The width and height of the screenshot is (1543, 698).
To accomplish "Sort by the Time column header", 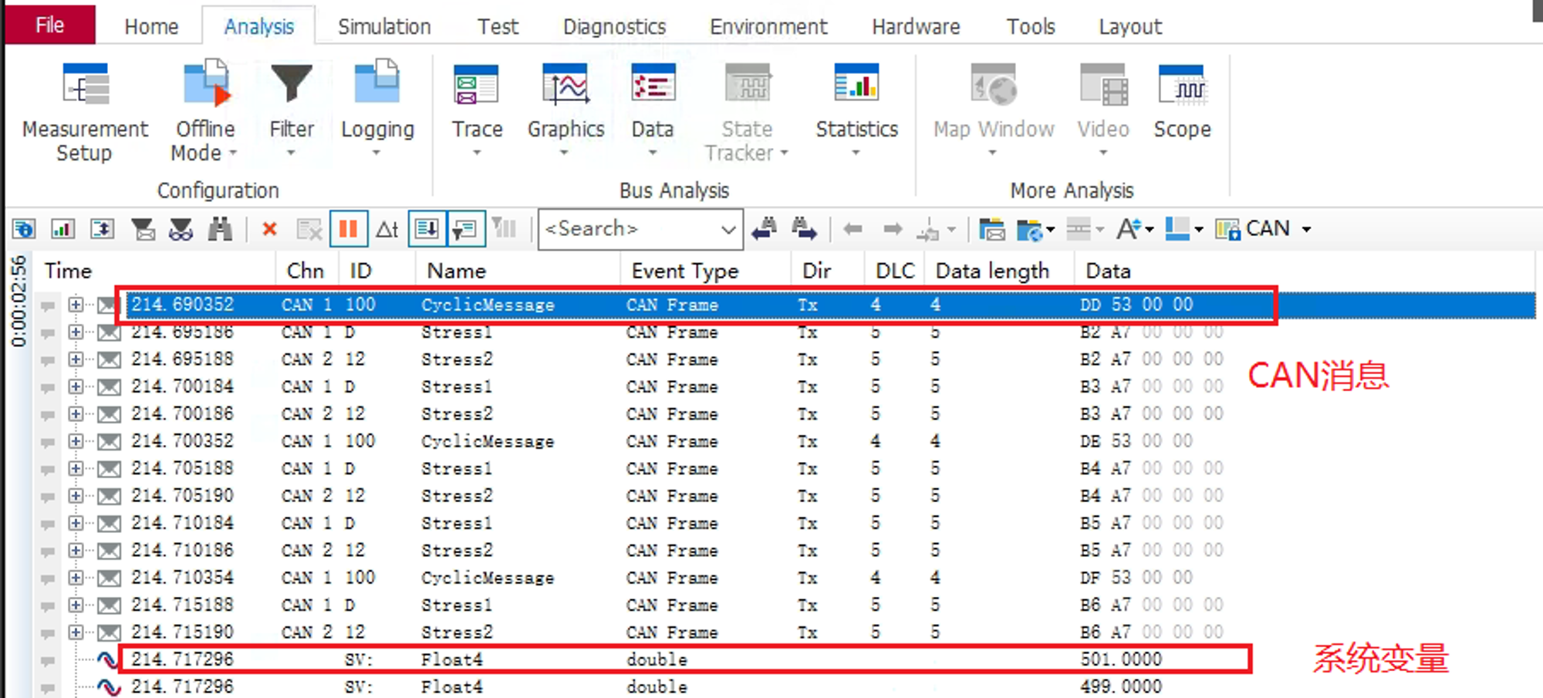I will coord(68,271).
